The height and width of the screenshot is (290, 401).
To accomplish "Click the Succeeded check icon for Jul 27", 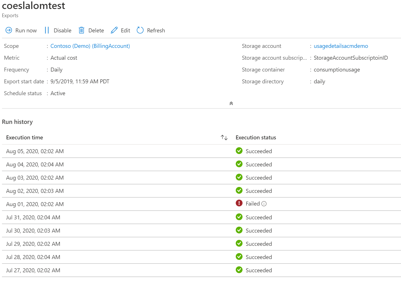I will (239, 270).
